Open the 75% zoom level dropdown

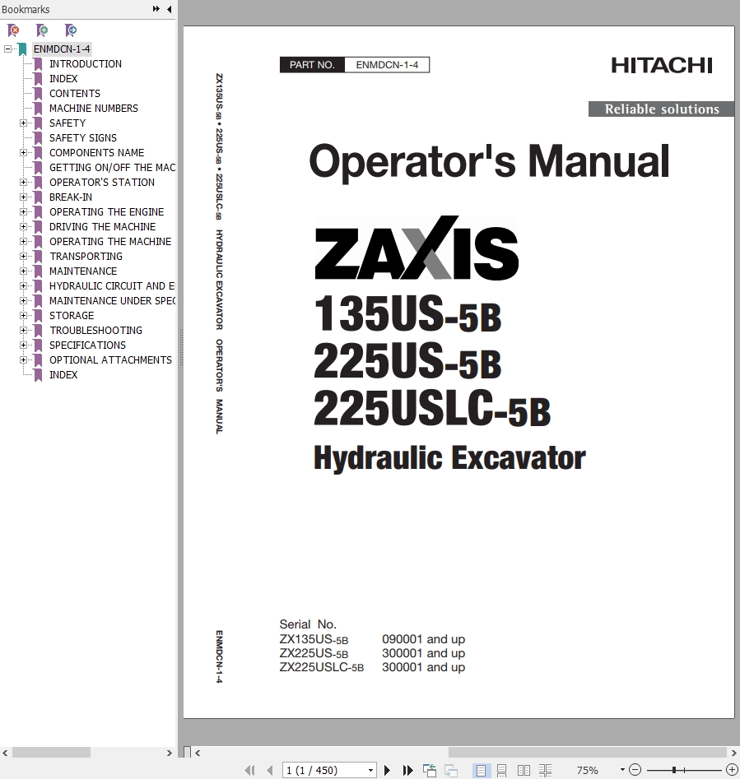(622, 770)
